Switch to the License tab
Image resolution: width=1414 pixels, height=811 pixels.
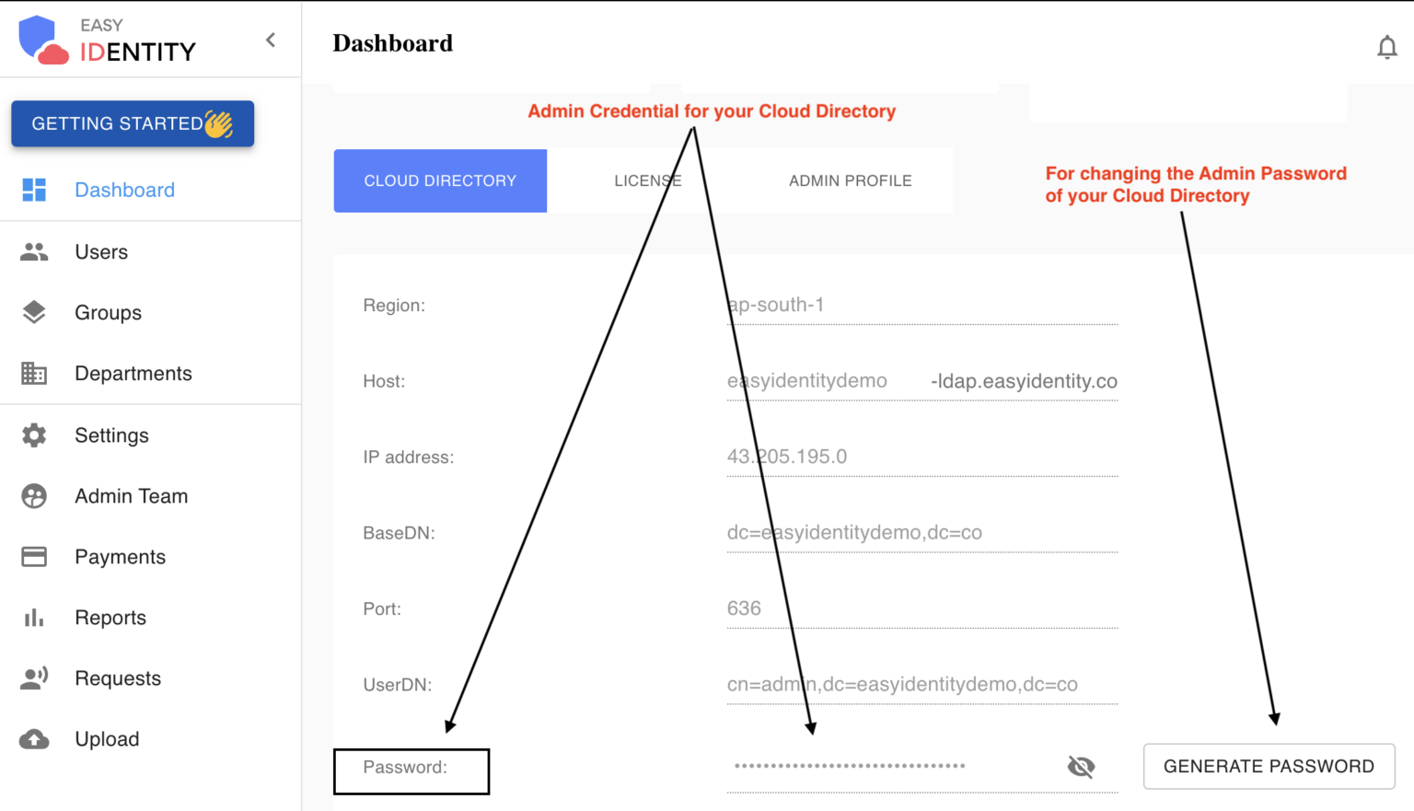tap(647, 180)
